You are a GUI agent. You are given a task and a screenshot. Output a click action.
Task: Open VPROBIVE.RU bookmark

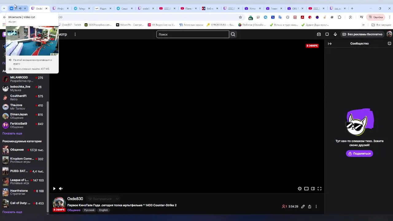coord(220,25)
